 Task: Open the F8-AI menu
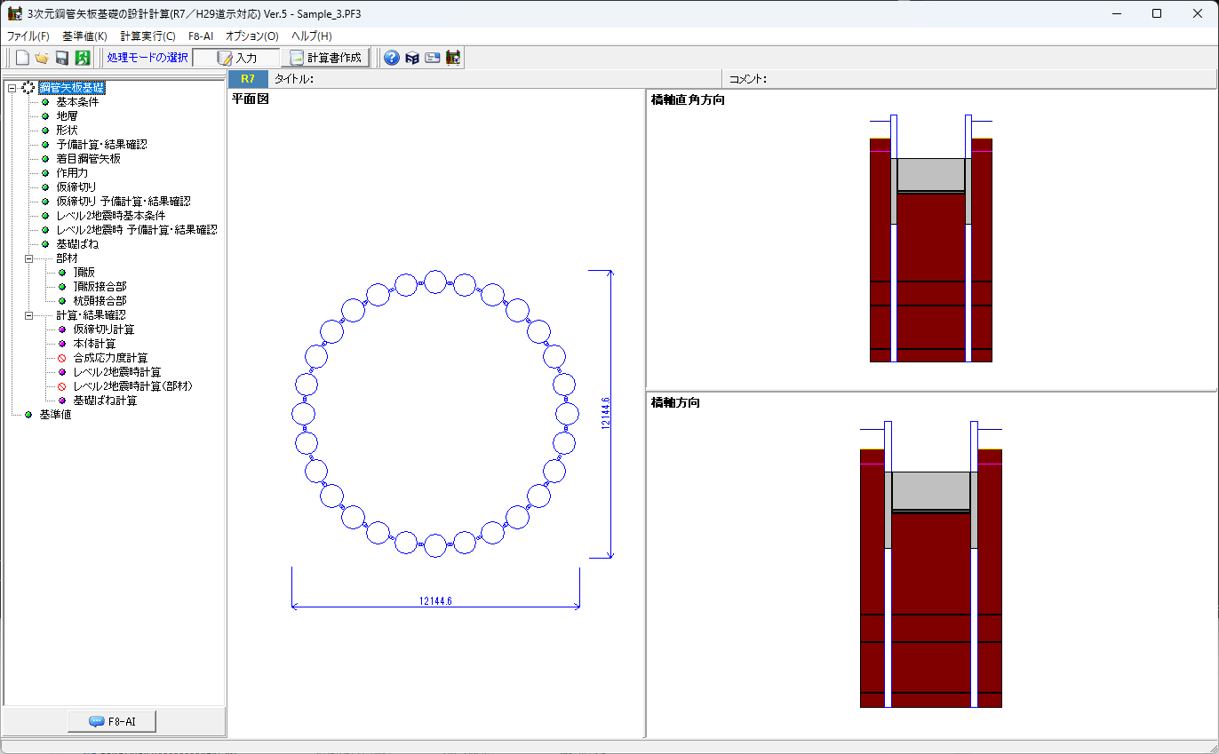201,36
